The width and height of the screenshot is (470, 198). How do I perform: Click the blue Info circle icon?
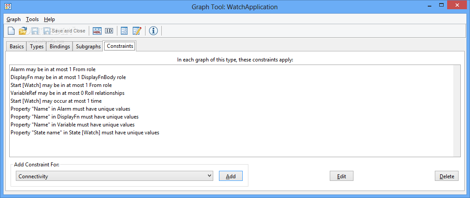point(153,30)
